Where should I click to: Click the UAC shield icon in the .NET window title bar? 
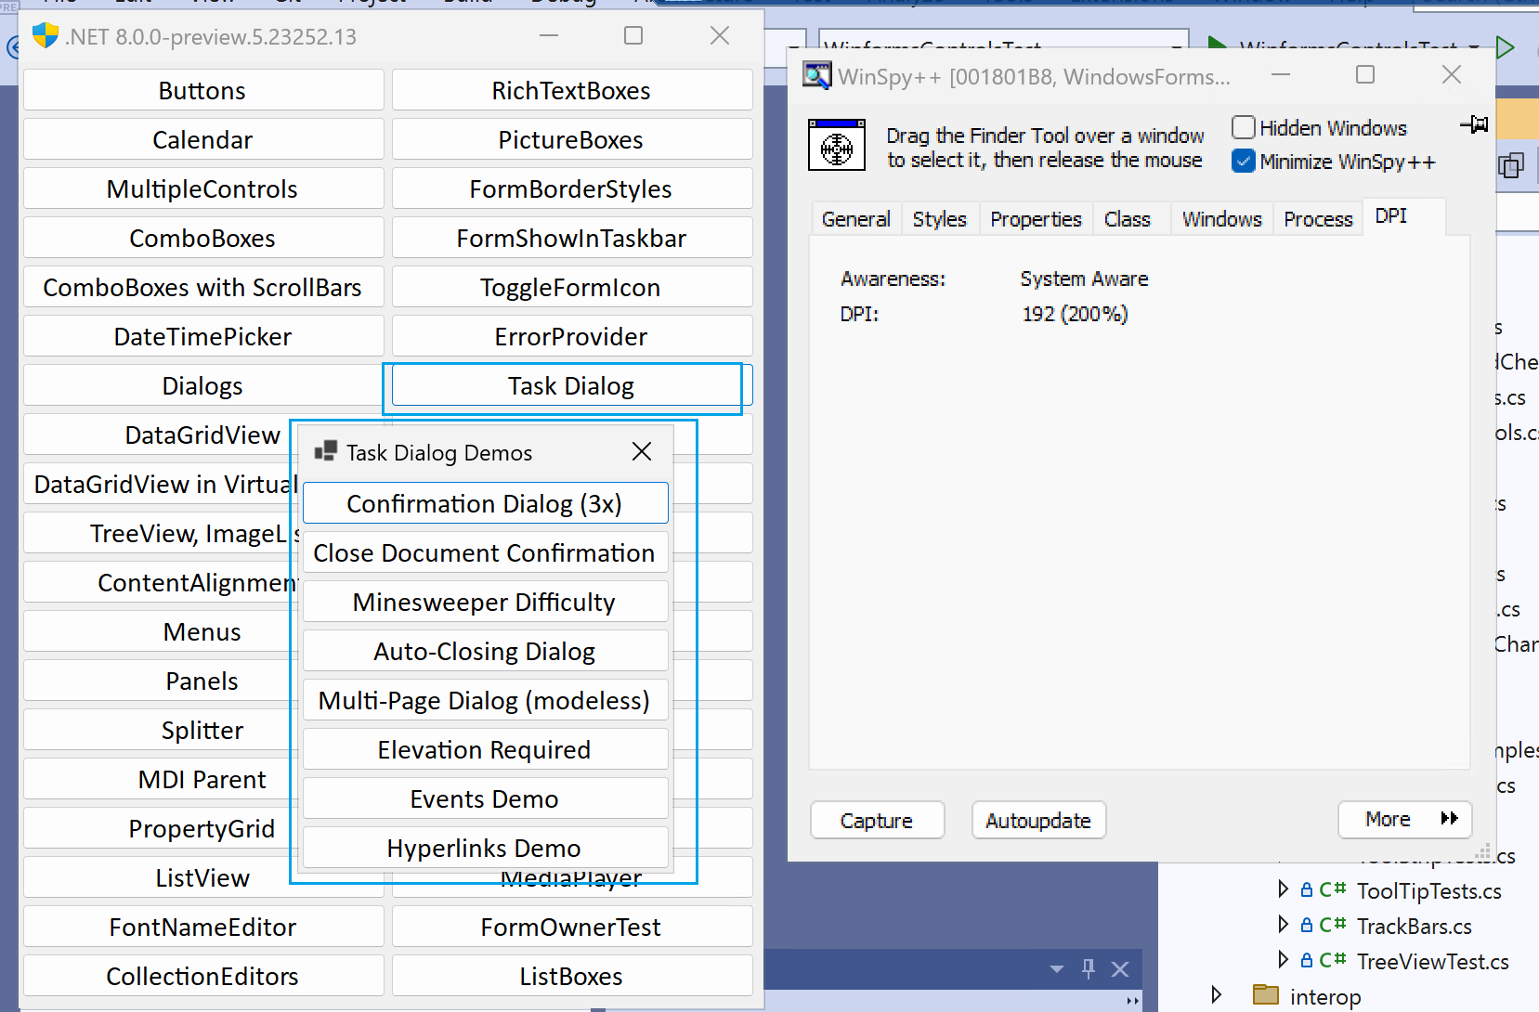45,36
